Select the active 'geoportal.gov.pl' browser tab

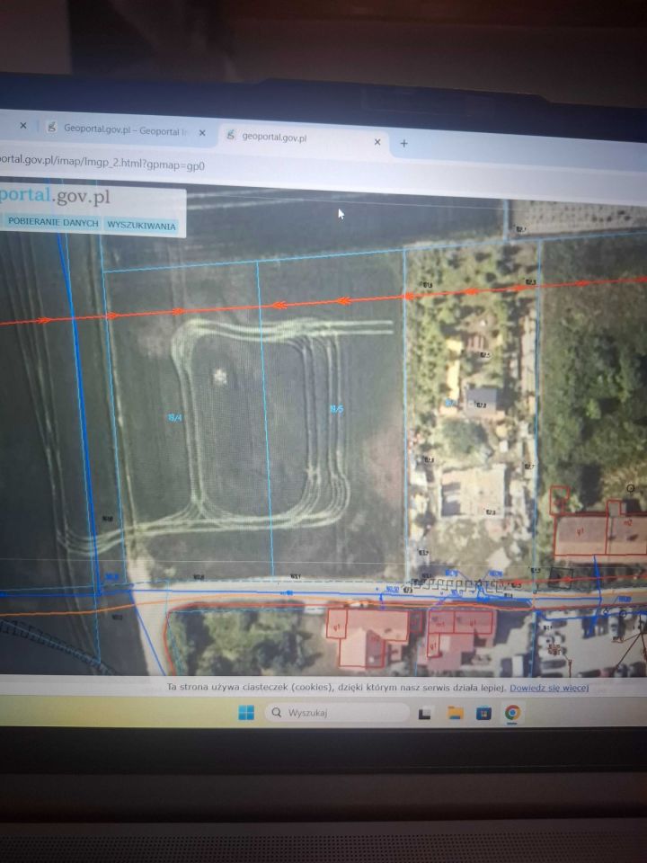click(x=305, y=138)
